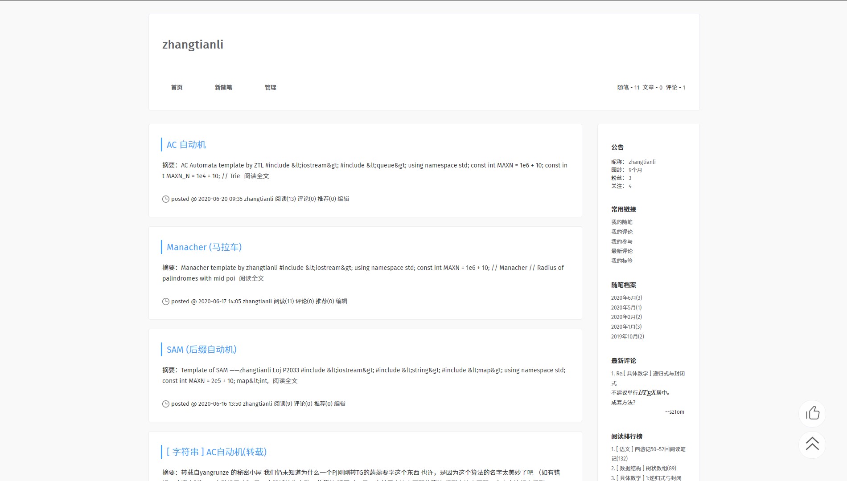Click the 文章 - 0 blog stat
This screenshot has width=847, height=481.
(x=652, y=87)
